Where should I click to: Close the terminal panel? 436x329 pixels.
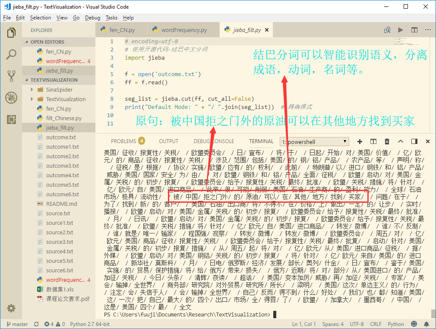click(x=428, y=141)
